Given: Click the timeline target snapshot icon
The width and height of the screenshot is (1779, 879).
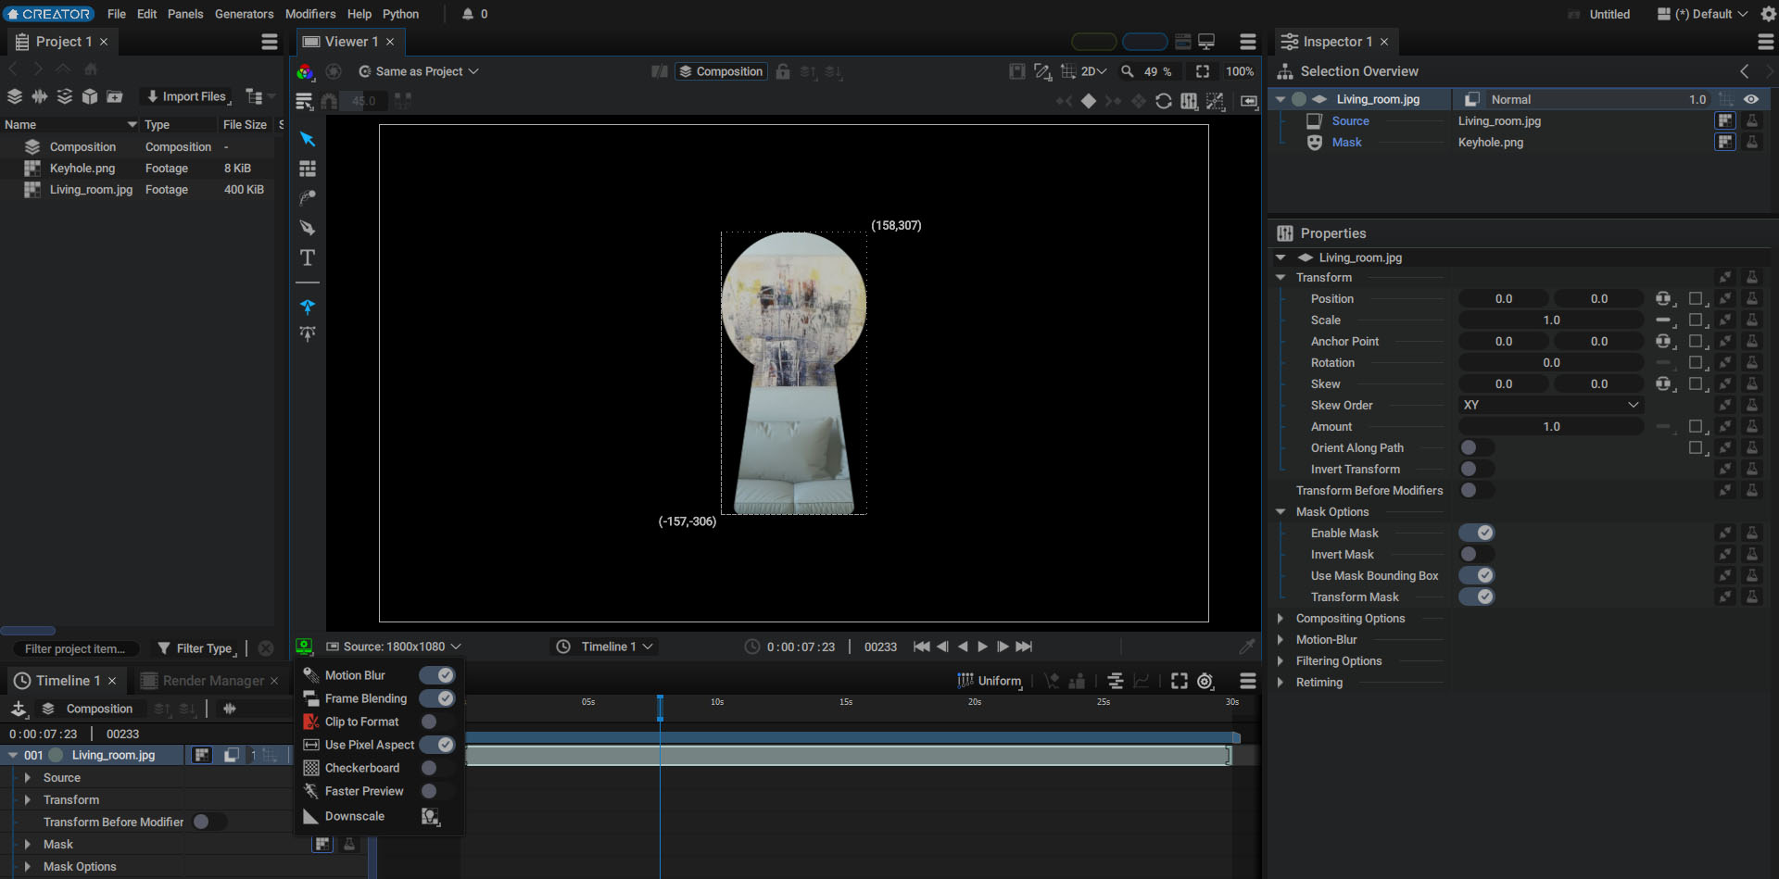Looking at the screenshot, I should tap(1205, 681).
